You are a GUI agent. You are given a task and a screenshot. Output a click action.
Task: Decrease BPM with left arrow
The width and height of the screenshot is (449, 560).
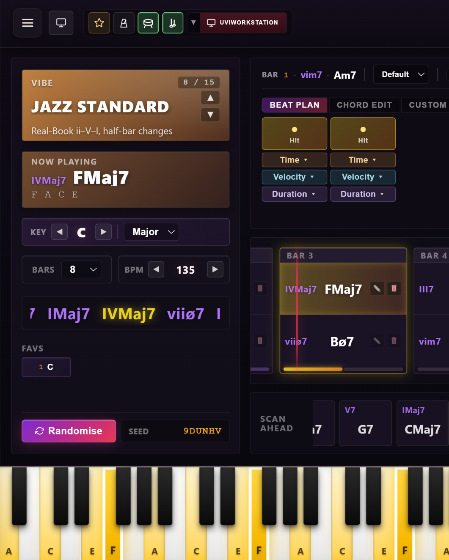point(156,269)
